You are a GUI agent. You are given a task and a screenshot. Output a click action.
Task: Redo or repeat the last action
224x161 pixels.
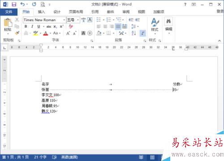coord(34,4)
